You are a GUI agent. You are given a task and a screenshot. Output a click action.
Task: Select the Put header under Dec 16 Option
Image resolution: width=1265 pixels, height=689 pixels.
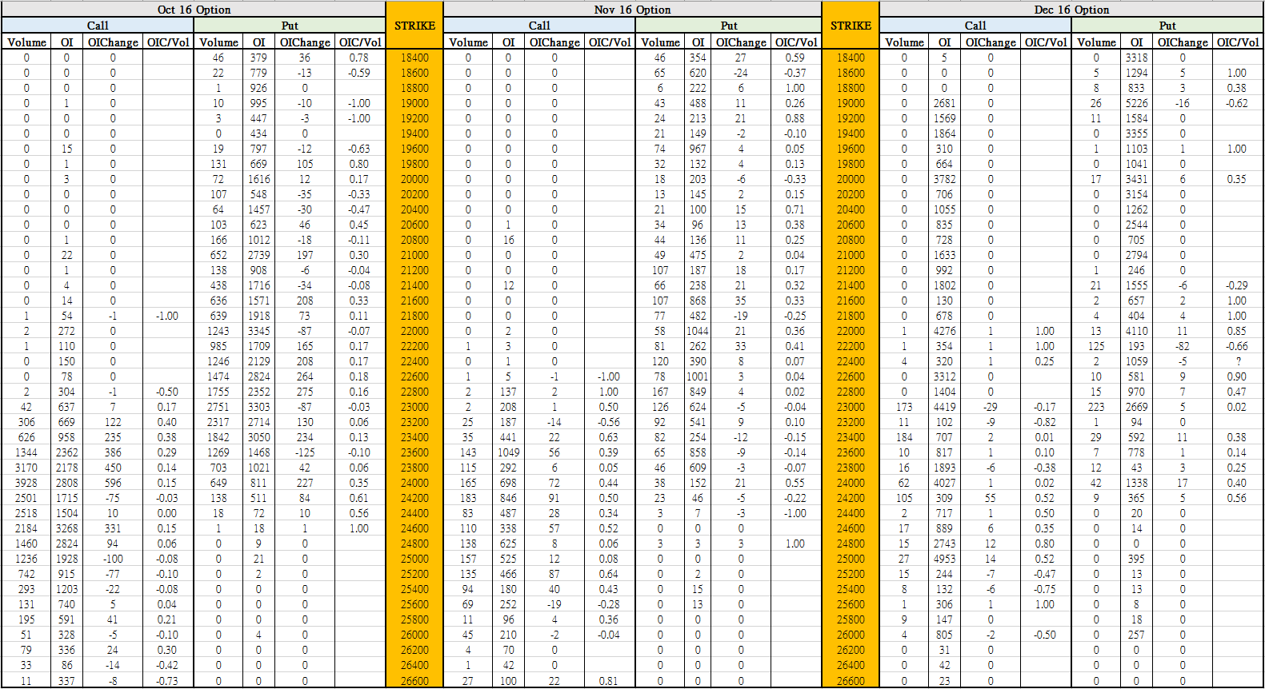tap(1167, 26)
